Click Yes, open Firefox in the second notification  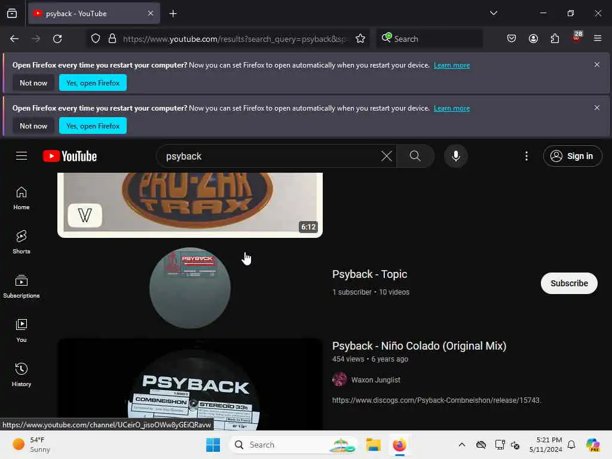[x=93, y=126]
